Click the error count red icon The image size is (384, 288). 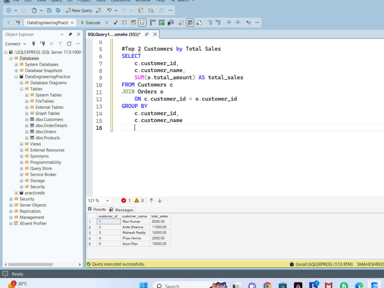coord(124,200)
